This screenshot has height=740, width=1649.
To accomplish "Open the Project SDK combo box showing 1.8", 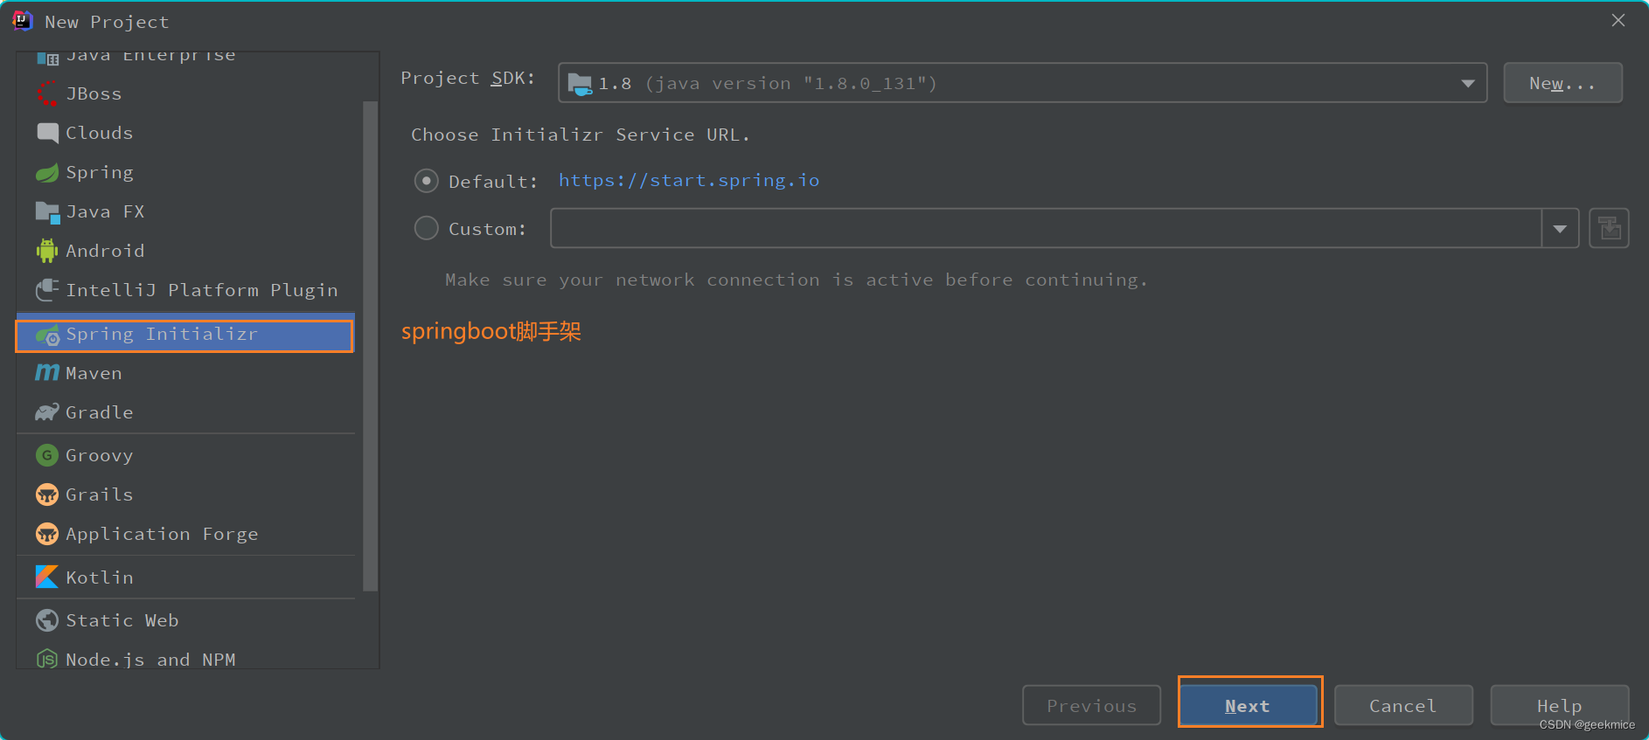I will coord(1022,83).
